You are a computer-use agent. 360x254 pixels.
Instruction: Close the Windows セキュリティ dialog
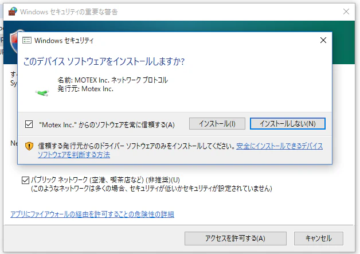click(x=323, y=40)
